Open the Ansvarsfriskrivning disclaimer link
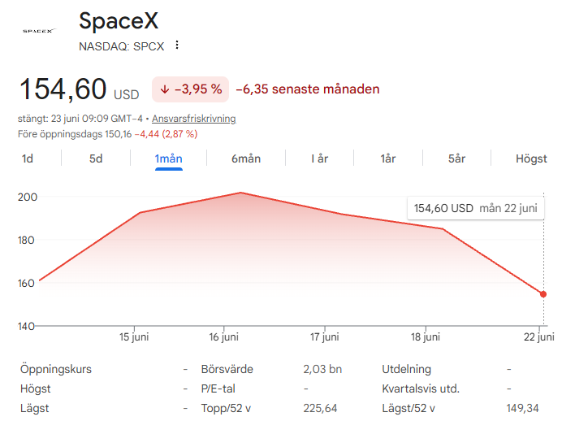 (194, 119)
